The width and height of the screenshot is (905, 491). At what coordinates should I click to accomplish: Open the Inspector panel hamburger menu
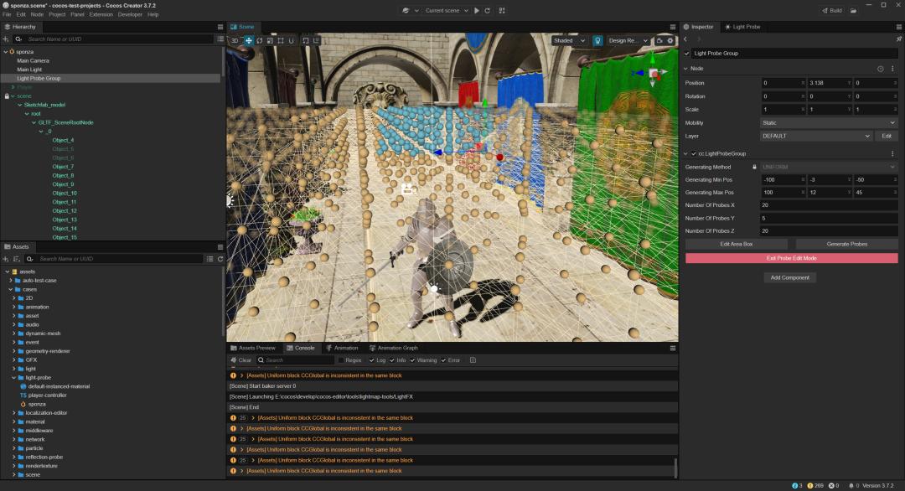(x=898, y=27)
